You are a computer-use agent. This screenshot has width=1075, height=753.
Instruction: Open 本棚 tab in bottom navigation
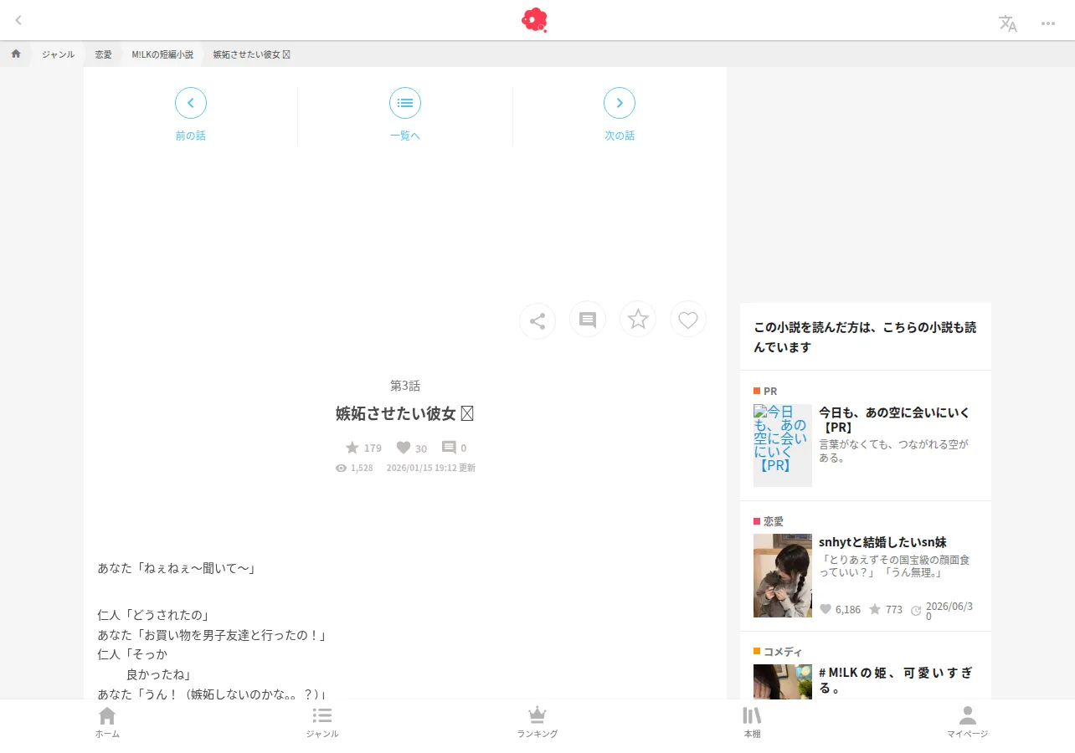pos(753,722)
